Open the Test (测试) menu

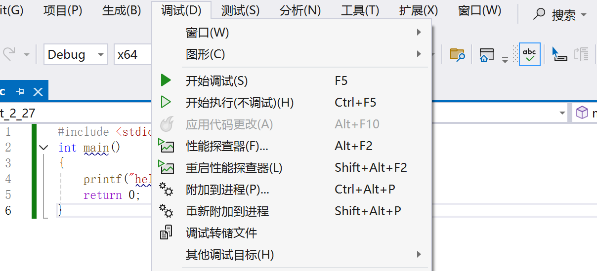240,10
